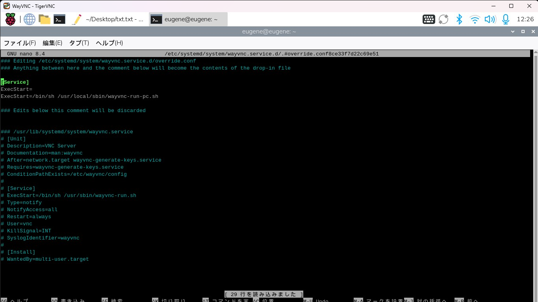Launch the terminal from the panel launcher
The height and width of the screenshot is (302, 538).
tap(59, 19)
